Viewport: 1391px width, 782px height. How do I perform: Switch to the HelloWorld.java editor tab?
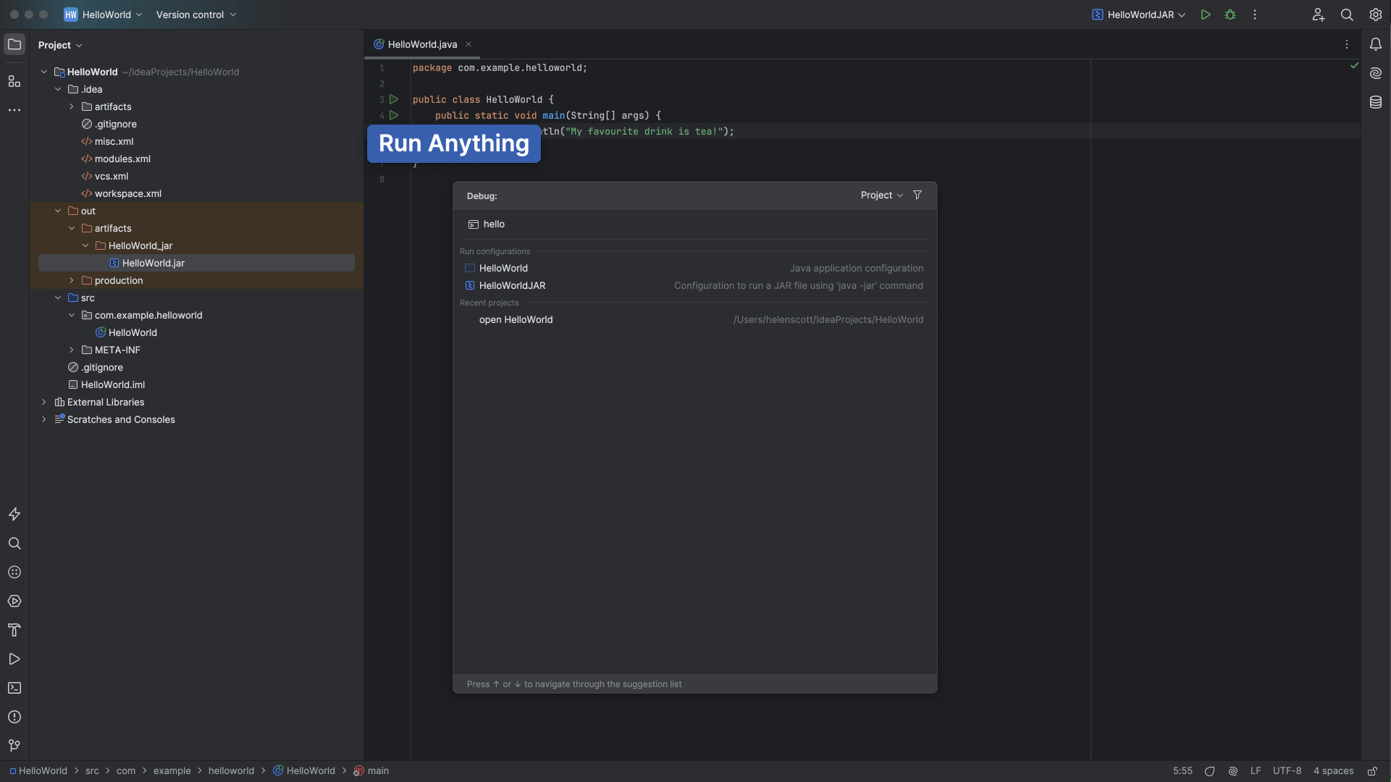click(422, 44)
